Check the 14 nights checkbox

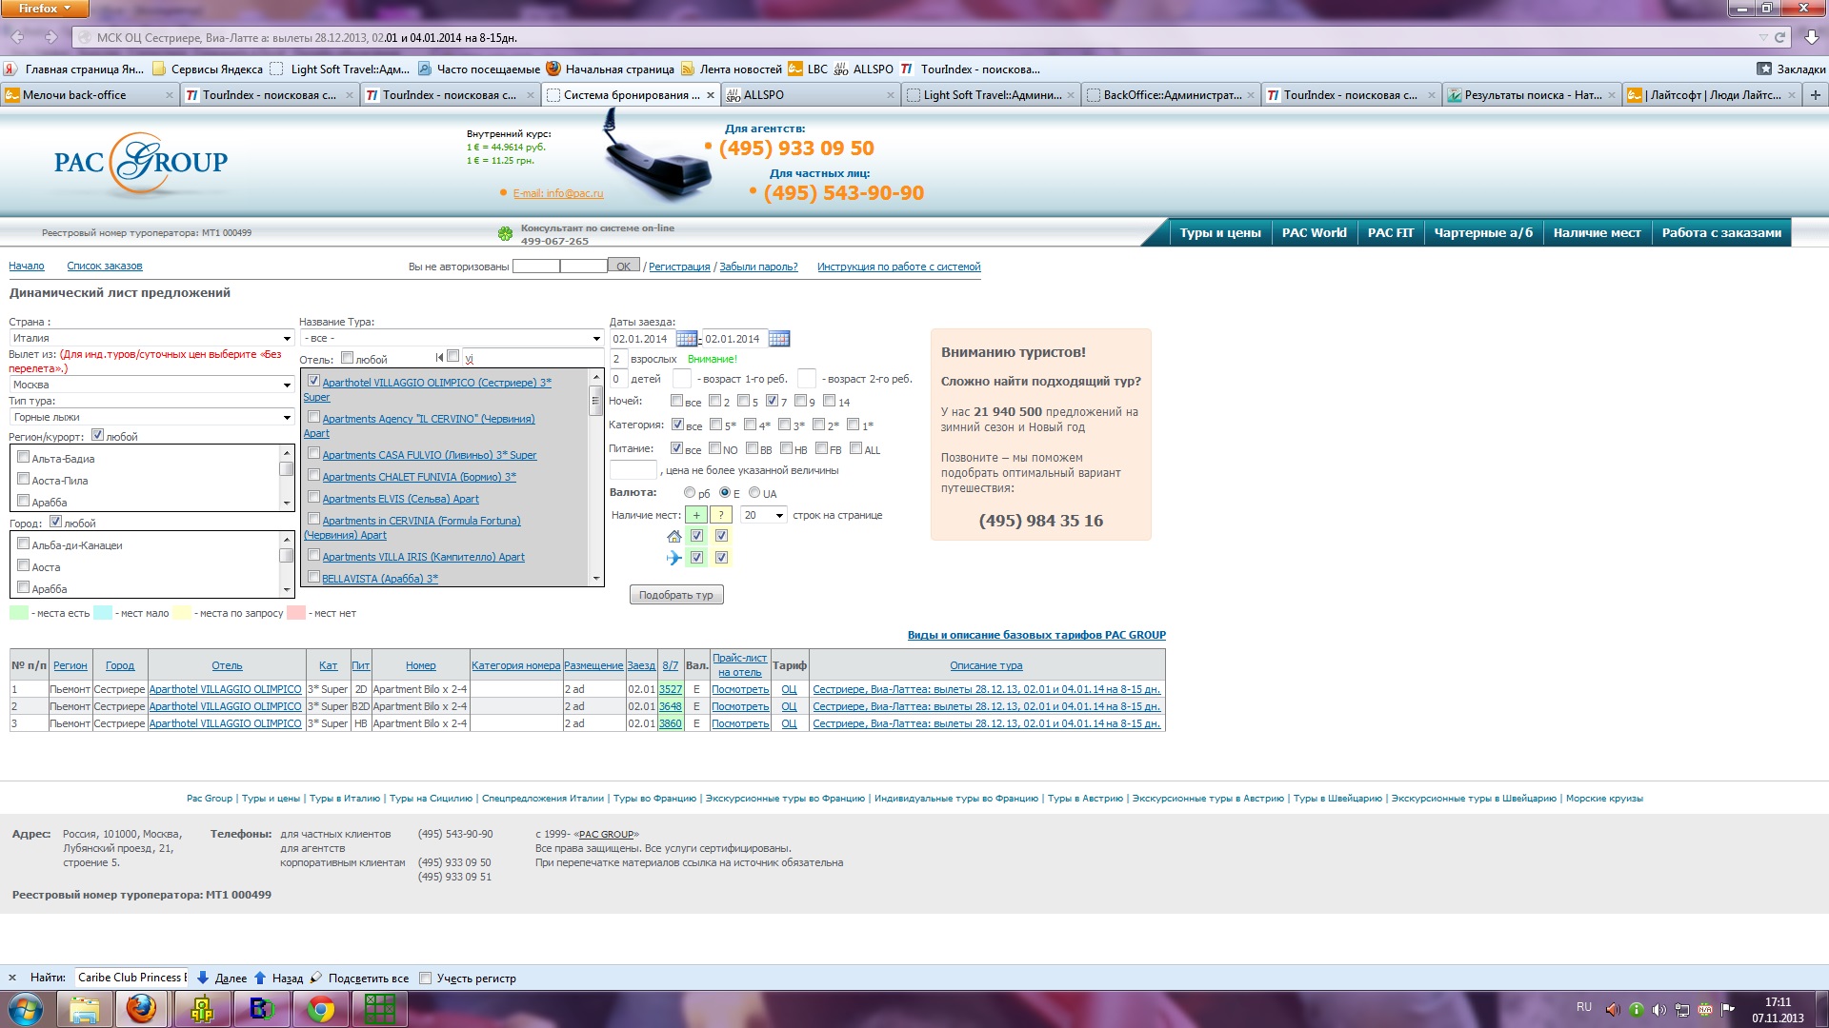830,401
